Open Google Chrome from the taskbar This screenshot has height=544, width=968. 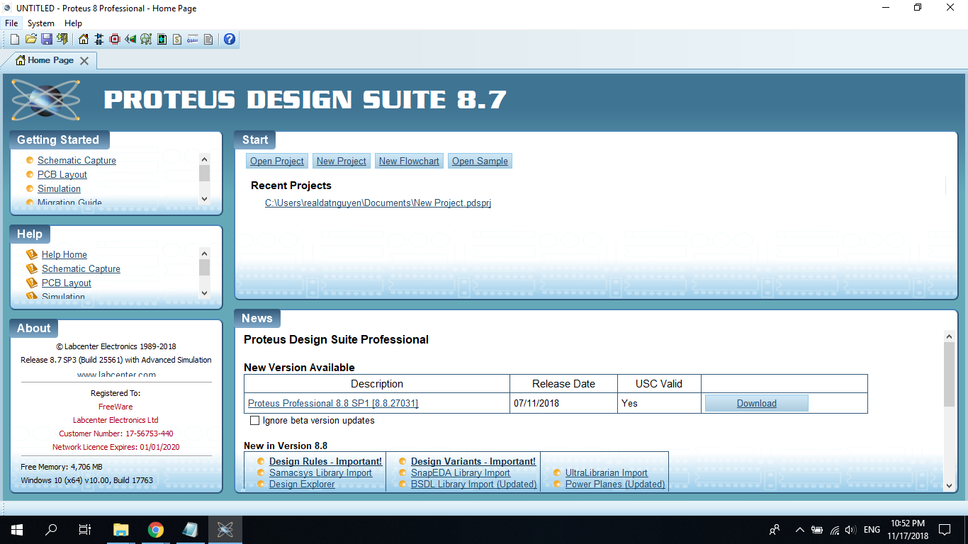[156, 529]
